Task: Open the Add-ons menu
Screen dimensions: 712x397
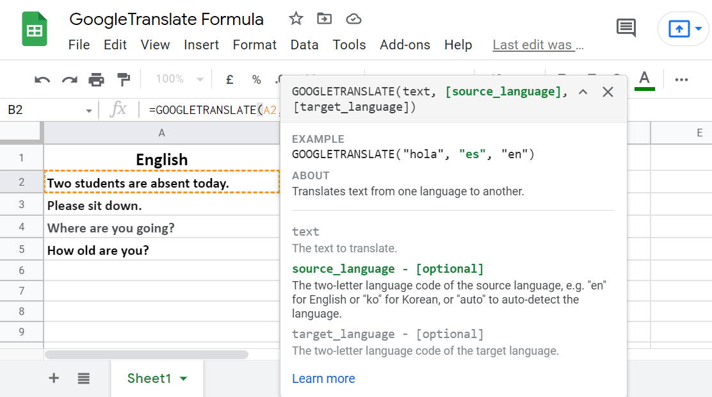Action: 405,45
